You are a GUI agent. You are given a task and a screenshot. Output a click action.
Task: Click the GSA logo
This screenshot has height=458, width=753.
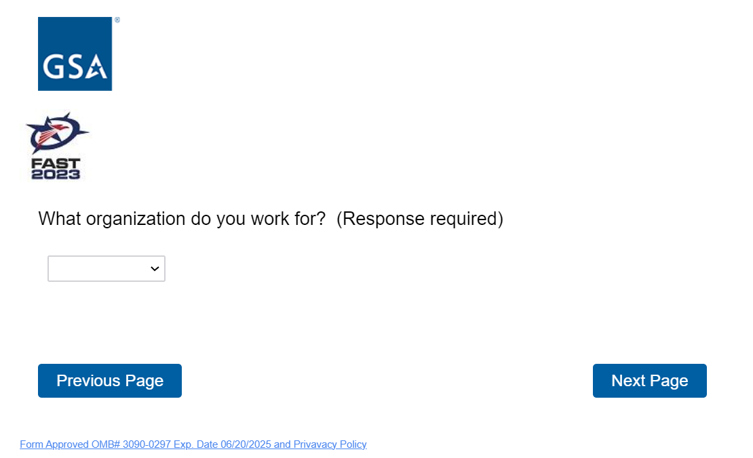click(75, 54)
